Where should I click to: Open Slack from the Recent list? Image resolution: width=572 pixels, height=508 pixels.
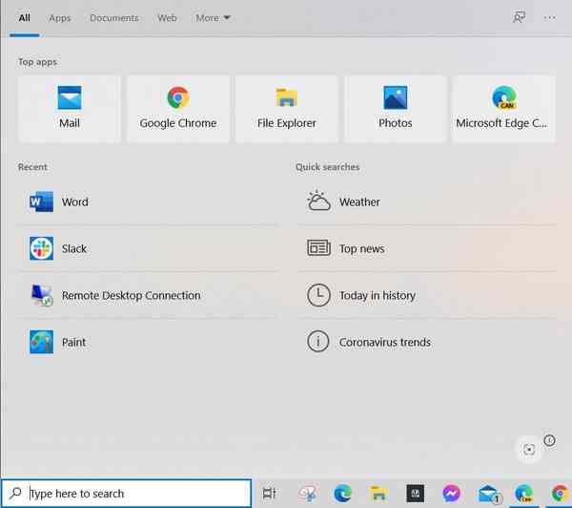click(x=148, y=248)
